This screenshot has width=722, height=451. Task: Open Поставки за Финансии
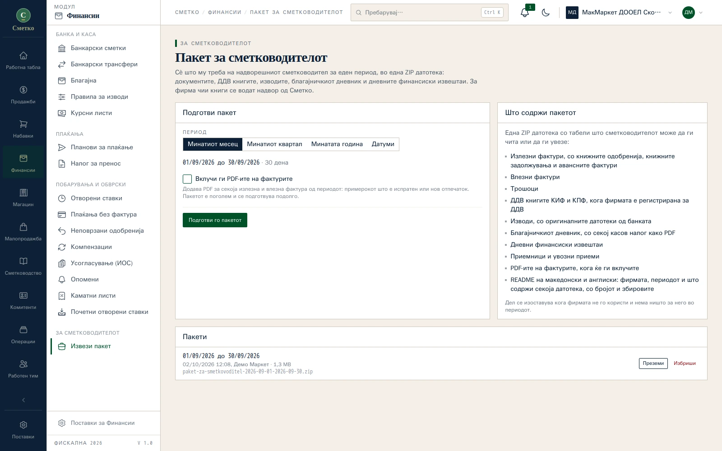(x=103, y=423)
